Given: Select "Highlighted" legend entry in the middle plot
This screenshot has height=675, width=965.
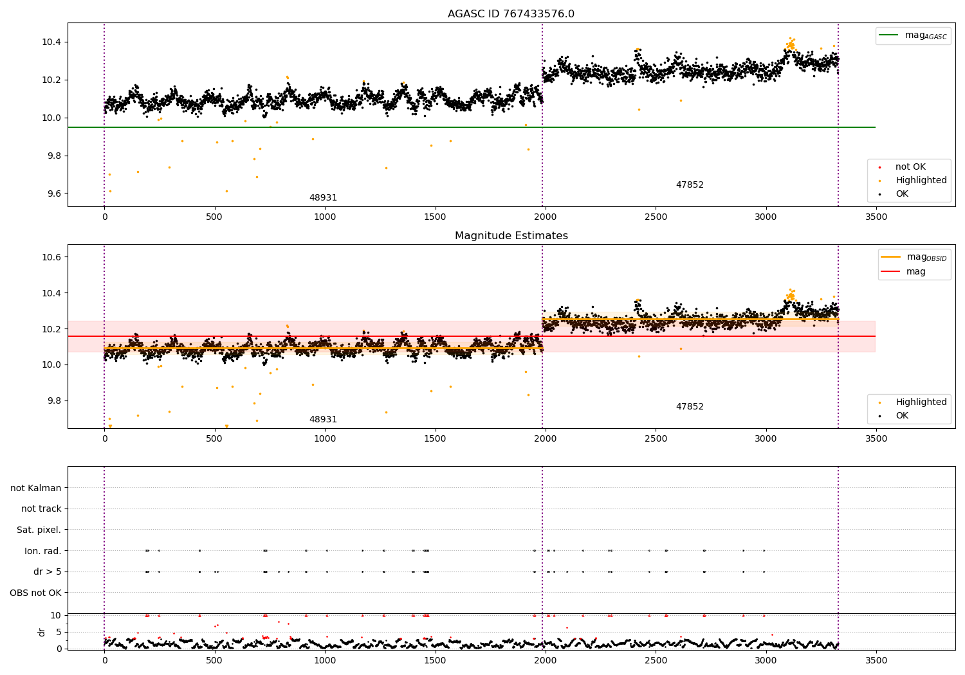Looking at the screenshot, I should pos(921,402).
